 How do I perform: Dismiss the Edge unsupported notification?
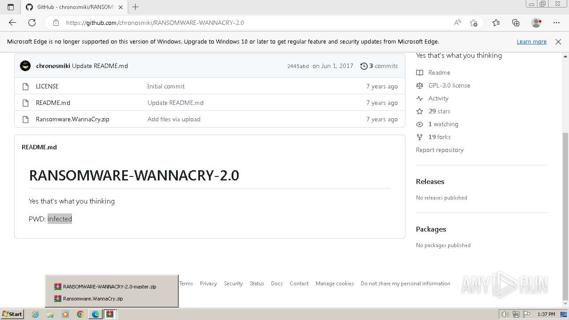click(558, 41)
